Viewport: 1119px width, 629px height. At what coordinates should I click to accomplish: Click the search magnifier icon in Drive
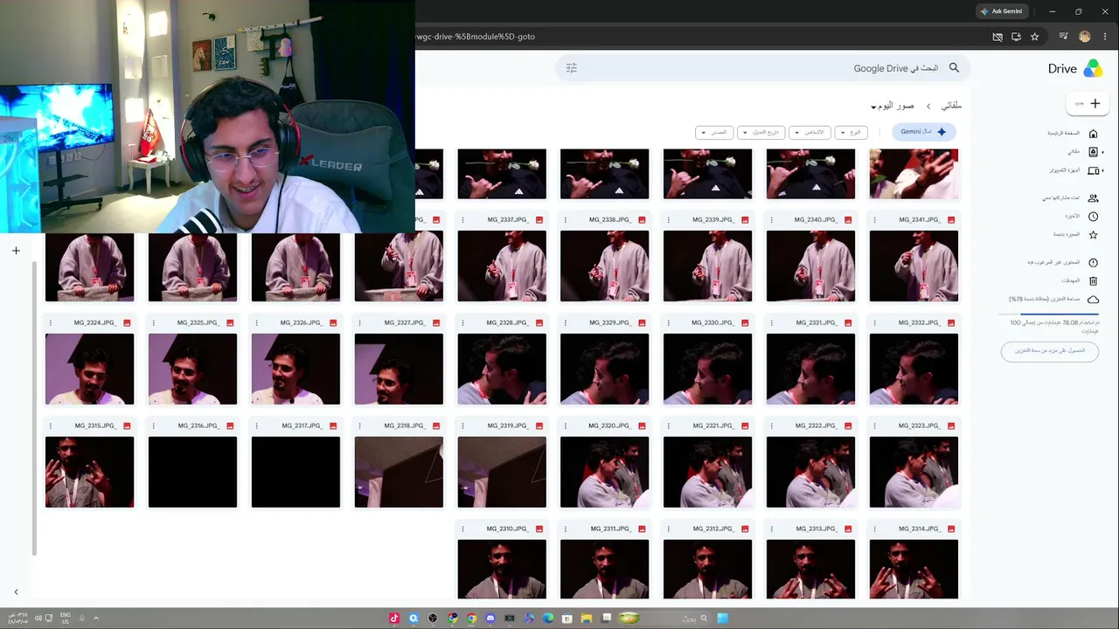954,68
